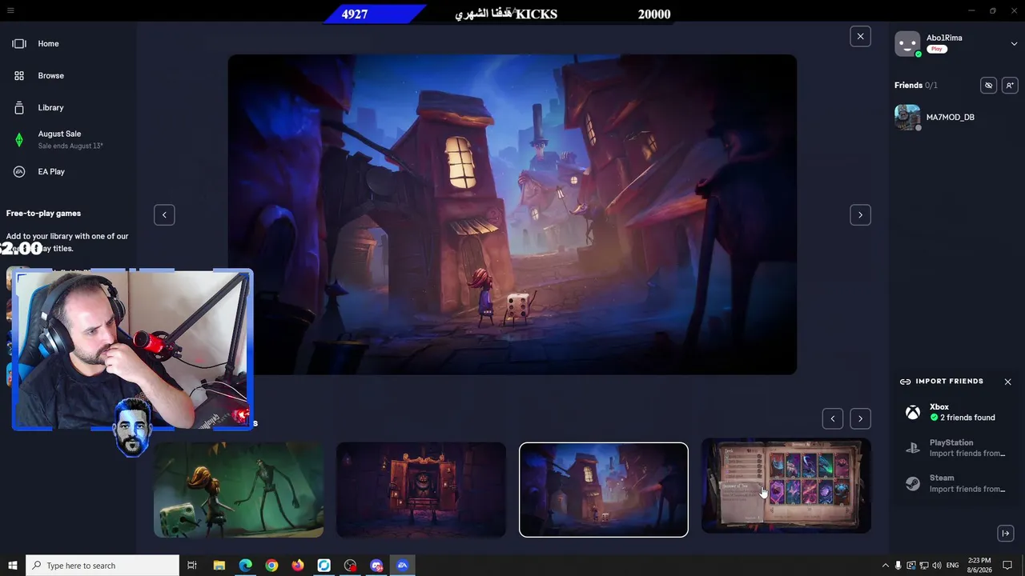Image resolution: width=1025 pixels, height=576 pixels.
Task: Select the dark red doorway thumbnail
Action: [421, 490]
